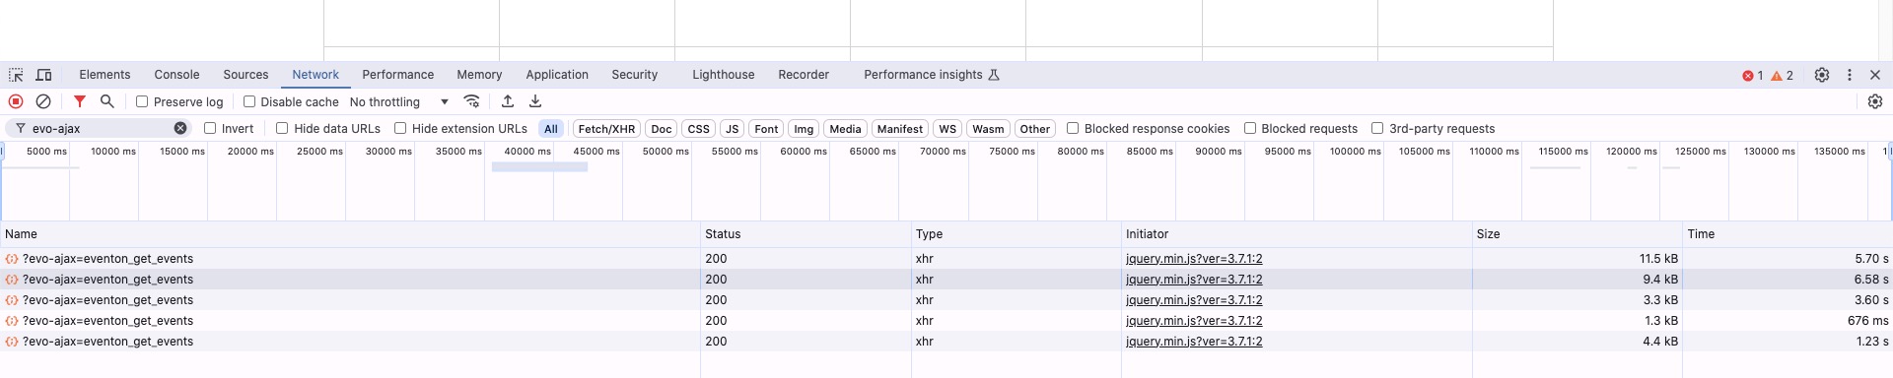This screenshot has width=1893, height=378.
Task: Filter by Img requests
Action: [x=804, y=129]
